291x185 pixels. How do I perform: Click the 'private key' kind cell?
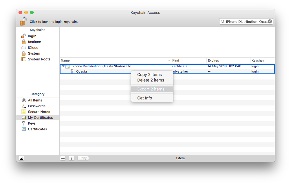point(180,71)
